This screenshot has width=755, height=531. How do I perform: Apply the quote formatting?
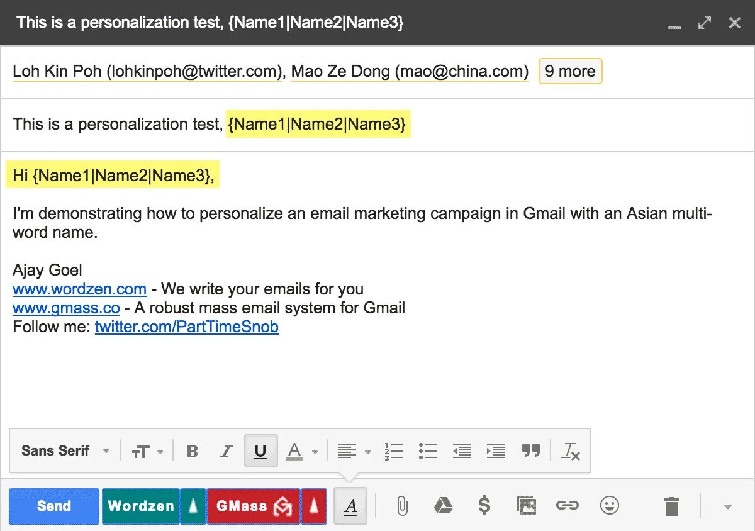tap(531, 450)
